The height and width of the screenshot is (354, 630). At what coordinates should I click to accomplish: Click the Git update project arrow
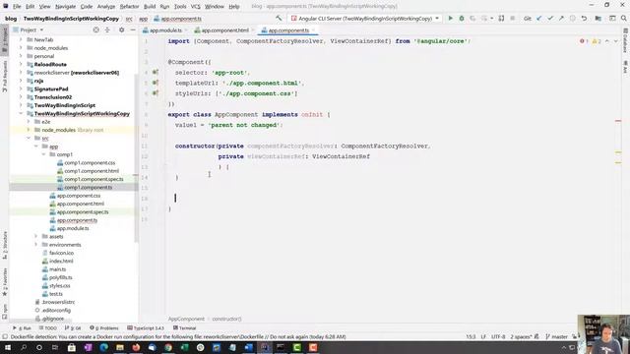point(539,19)
